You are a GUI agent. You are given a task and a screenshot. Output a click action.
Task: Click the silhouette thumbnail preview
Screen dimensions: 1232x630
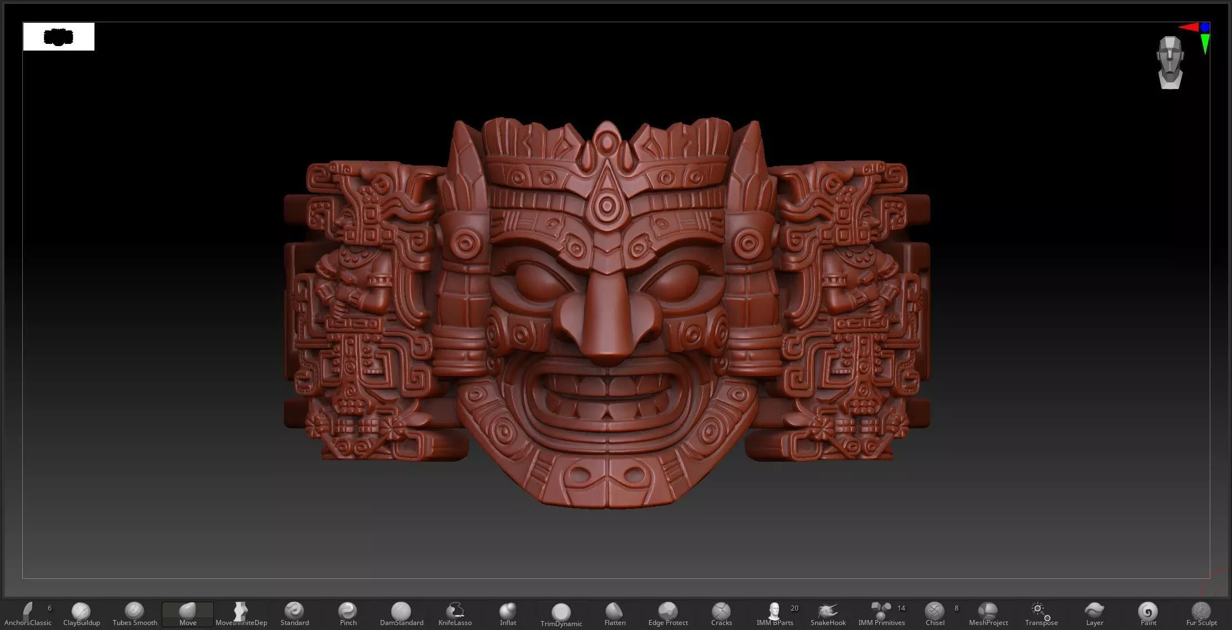pos(59,37)
